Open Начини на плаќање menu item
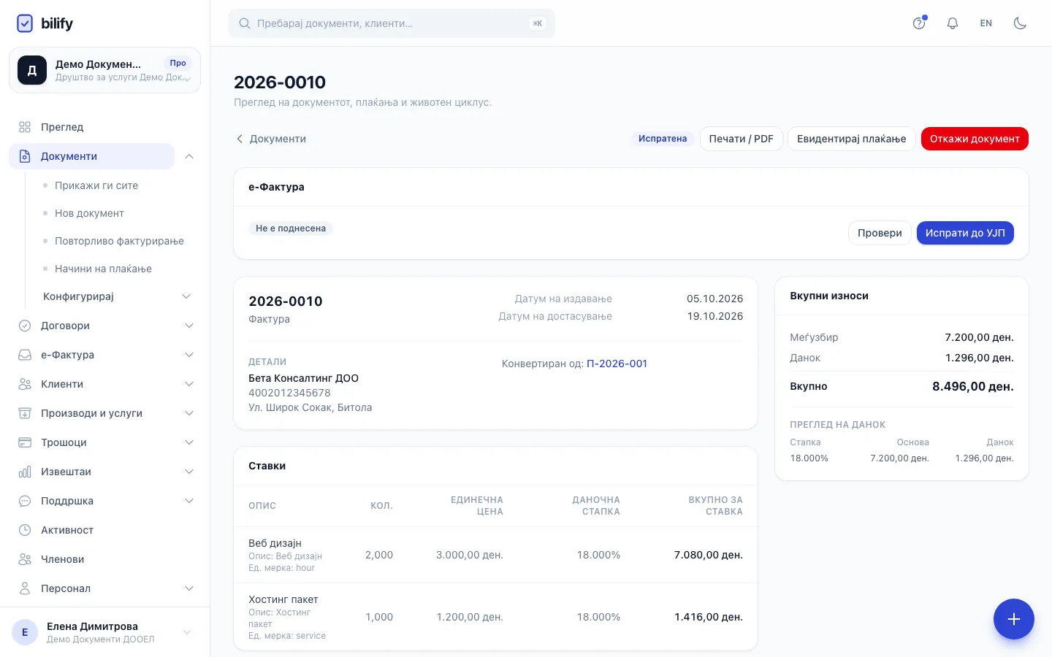Image resolution: width=1052 pixels, height=657 pixels. (103, 269)
